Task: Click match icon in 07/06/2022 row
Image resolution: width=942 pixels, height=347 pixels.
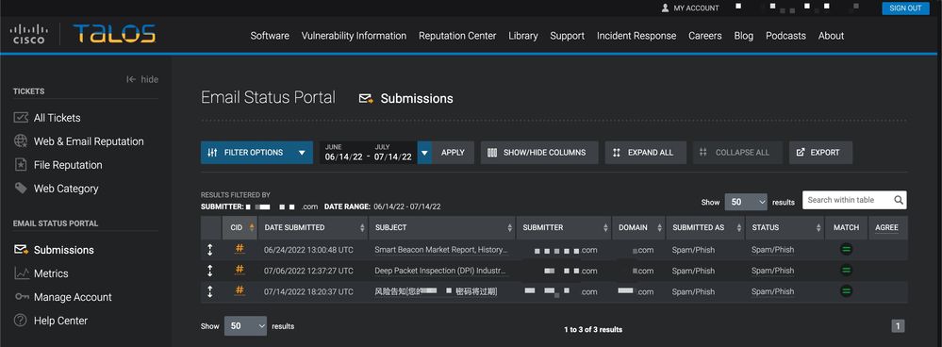Action: pyautogui.click(x=846, y=271)
